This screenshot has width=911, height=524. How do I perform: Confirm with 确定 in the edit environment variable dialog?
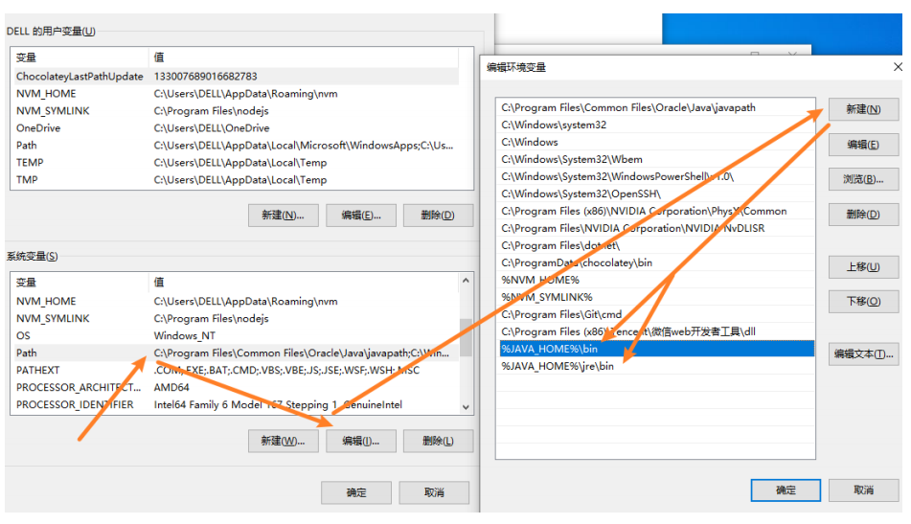coord(786,490)
